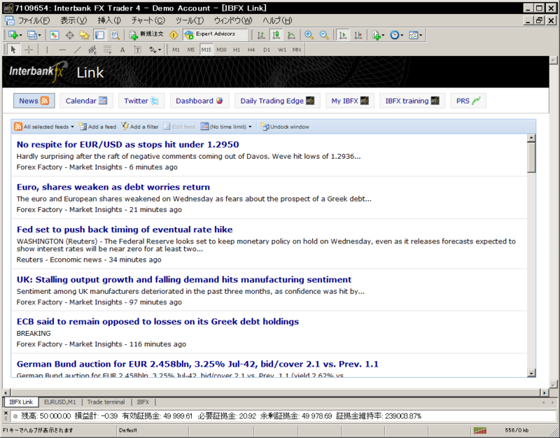
Task: Open the Daily Trading Edge tab
Action: click(x=277, y=101)
